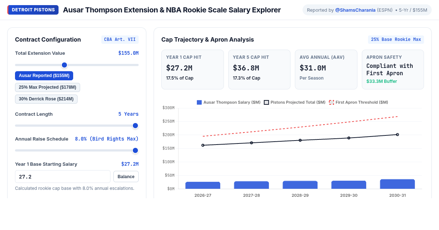Select the Year 5 Cap Hit card
Image resolution: width=439 pixels, height=230 pixels.
(259, 70)
